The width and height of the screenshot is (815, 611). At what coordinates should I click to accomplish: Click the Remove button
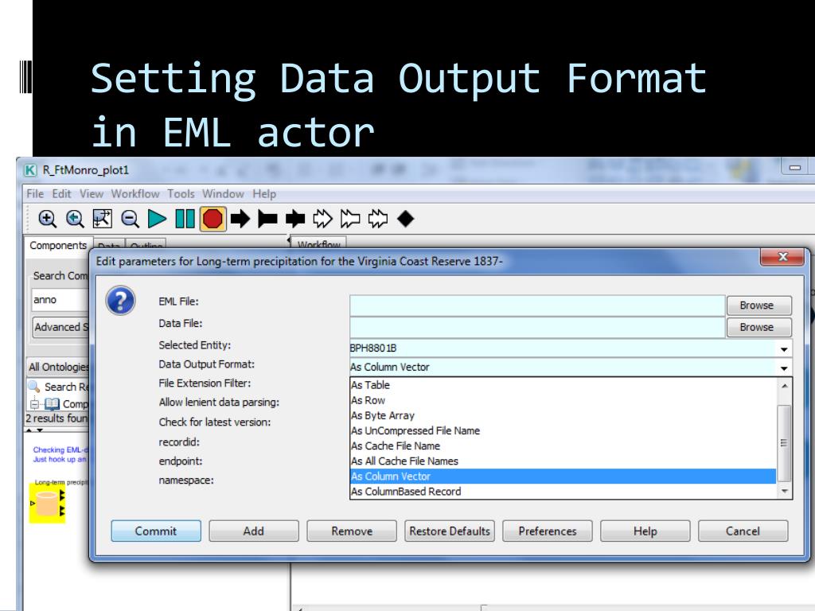pyautogui.click(x=352, y=531)
